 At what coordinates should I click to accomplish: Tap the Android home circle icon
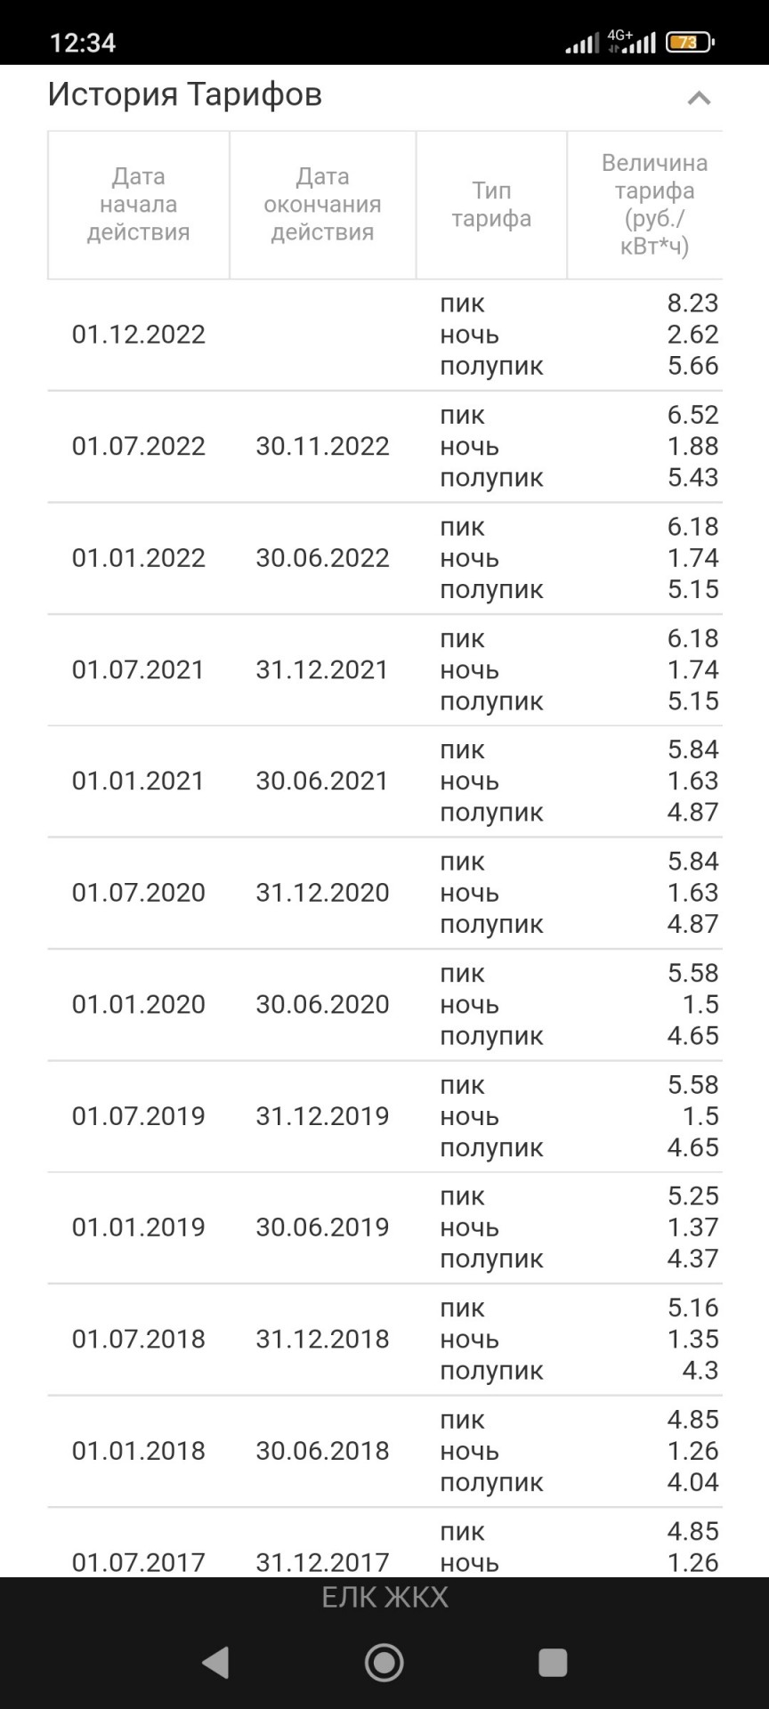(x=384, y=1662)
